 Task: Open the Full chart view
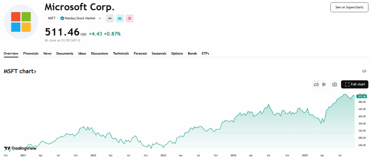(x=355, y=84)
